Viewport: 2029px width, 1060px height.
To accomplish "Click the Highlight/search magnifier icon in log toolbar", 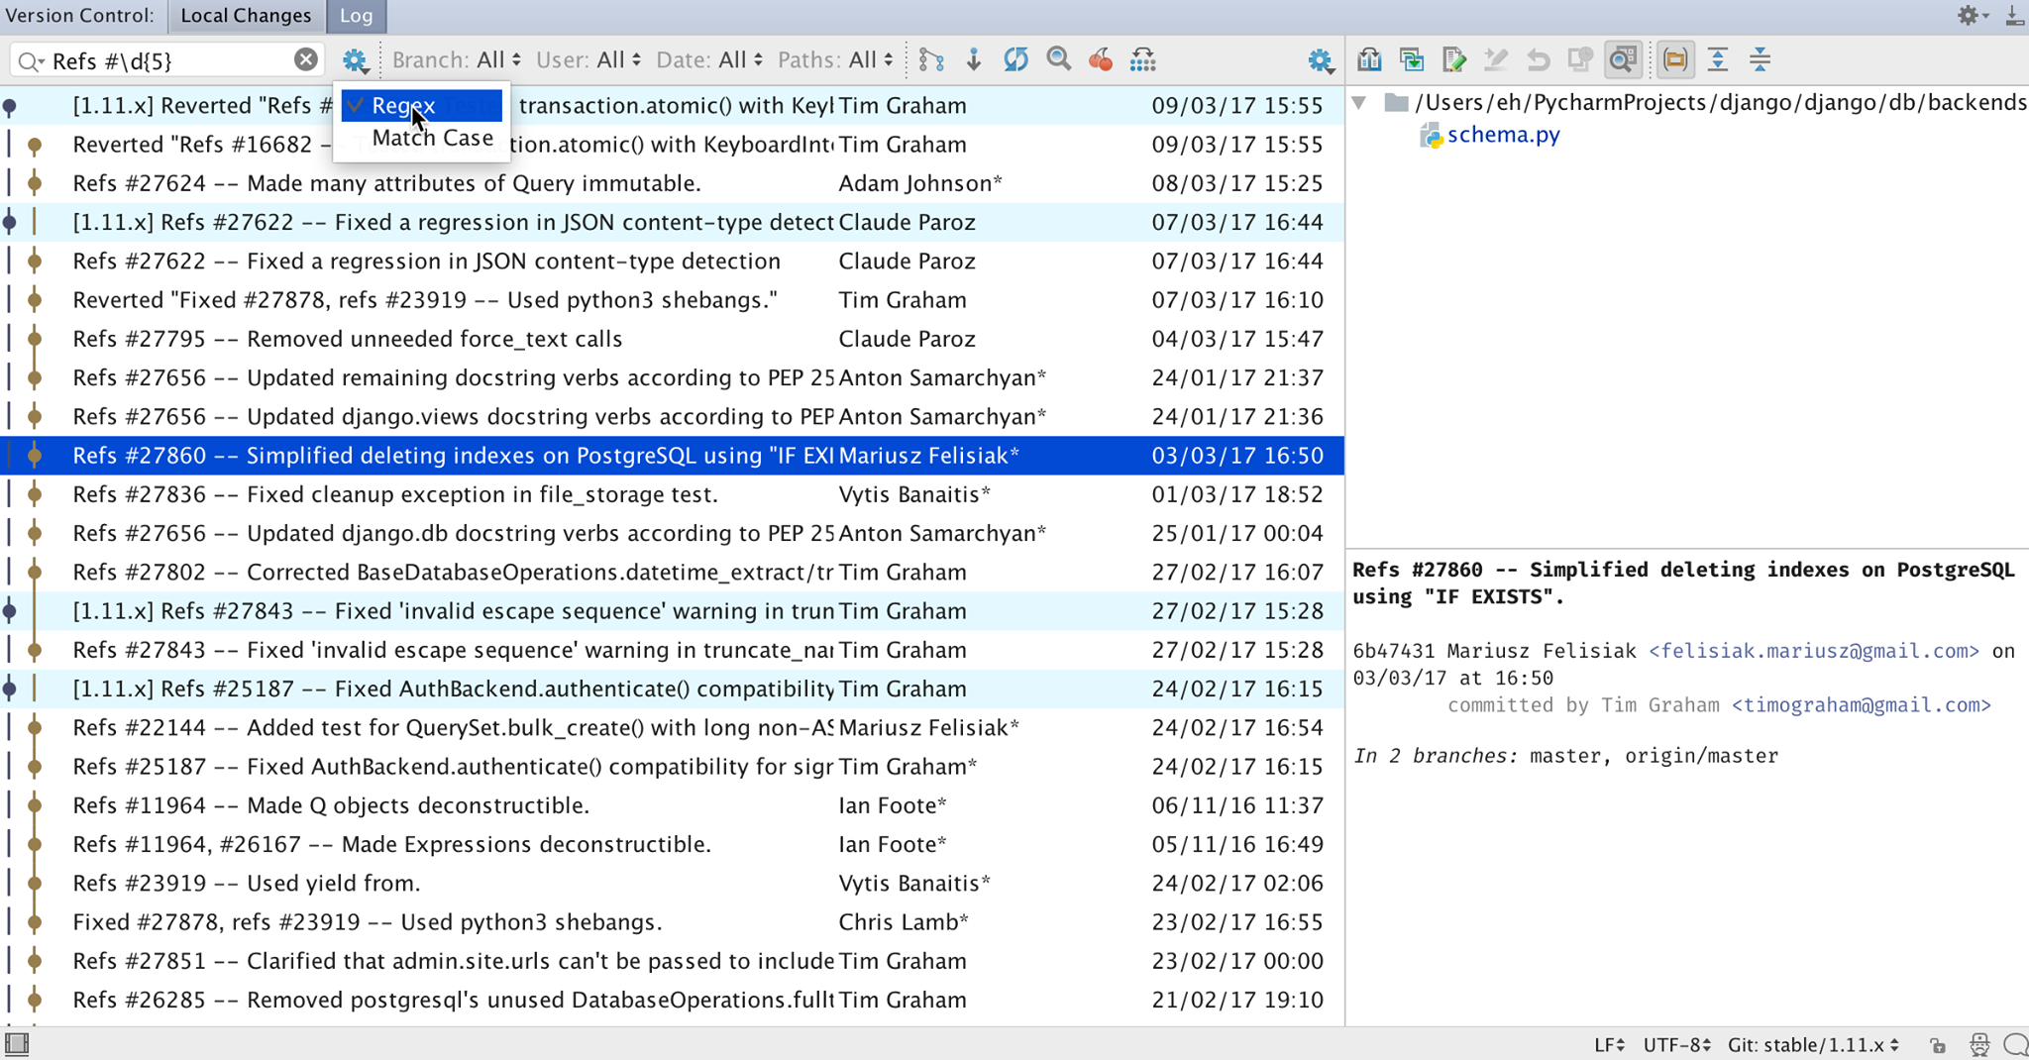I will tap(1058, 60).
